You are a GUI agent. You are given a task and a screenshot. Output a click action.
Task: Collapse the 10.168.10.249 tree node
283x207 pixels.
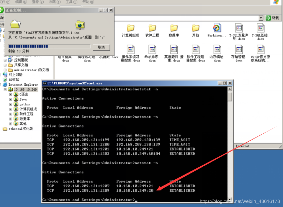(5, 90)
